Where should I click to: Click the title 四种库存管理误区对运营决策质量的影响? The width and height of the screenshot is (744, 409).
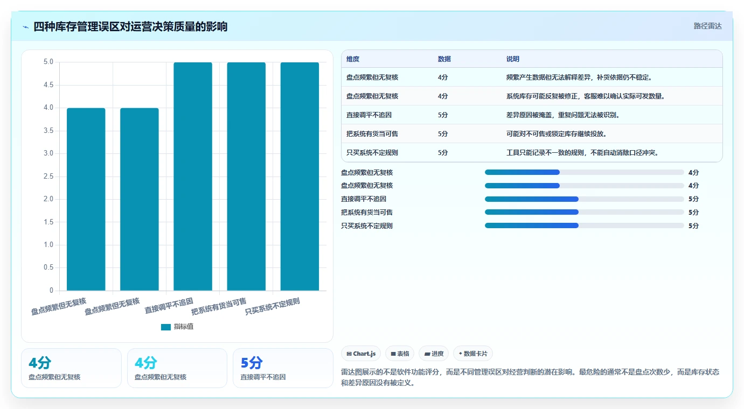[x=130, y=26]
